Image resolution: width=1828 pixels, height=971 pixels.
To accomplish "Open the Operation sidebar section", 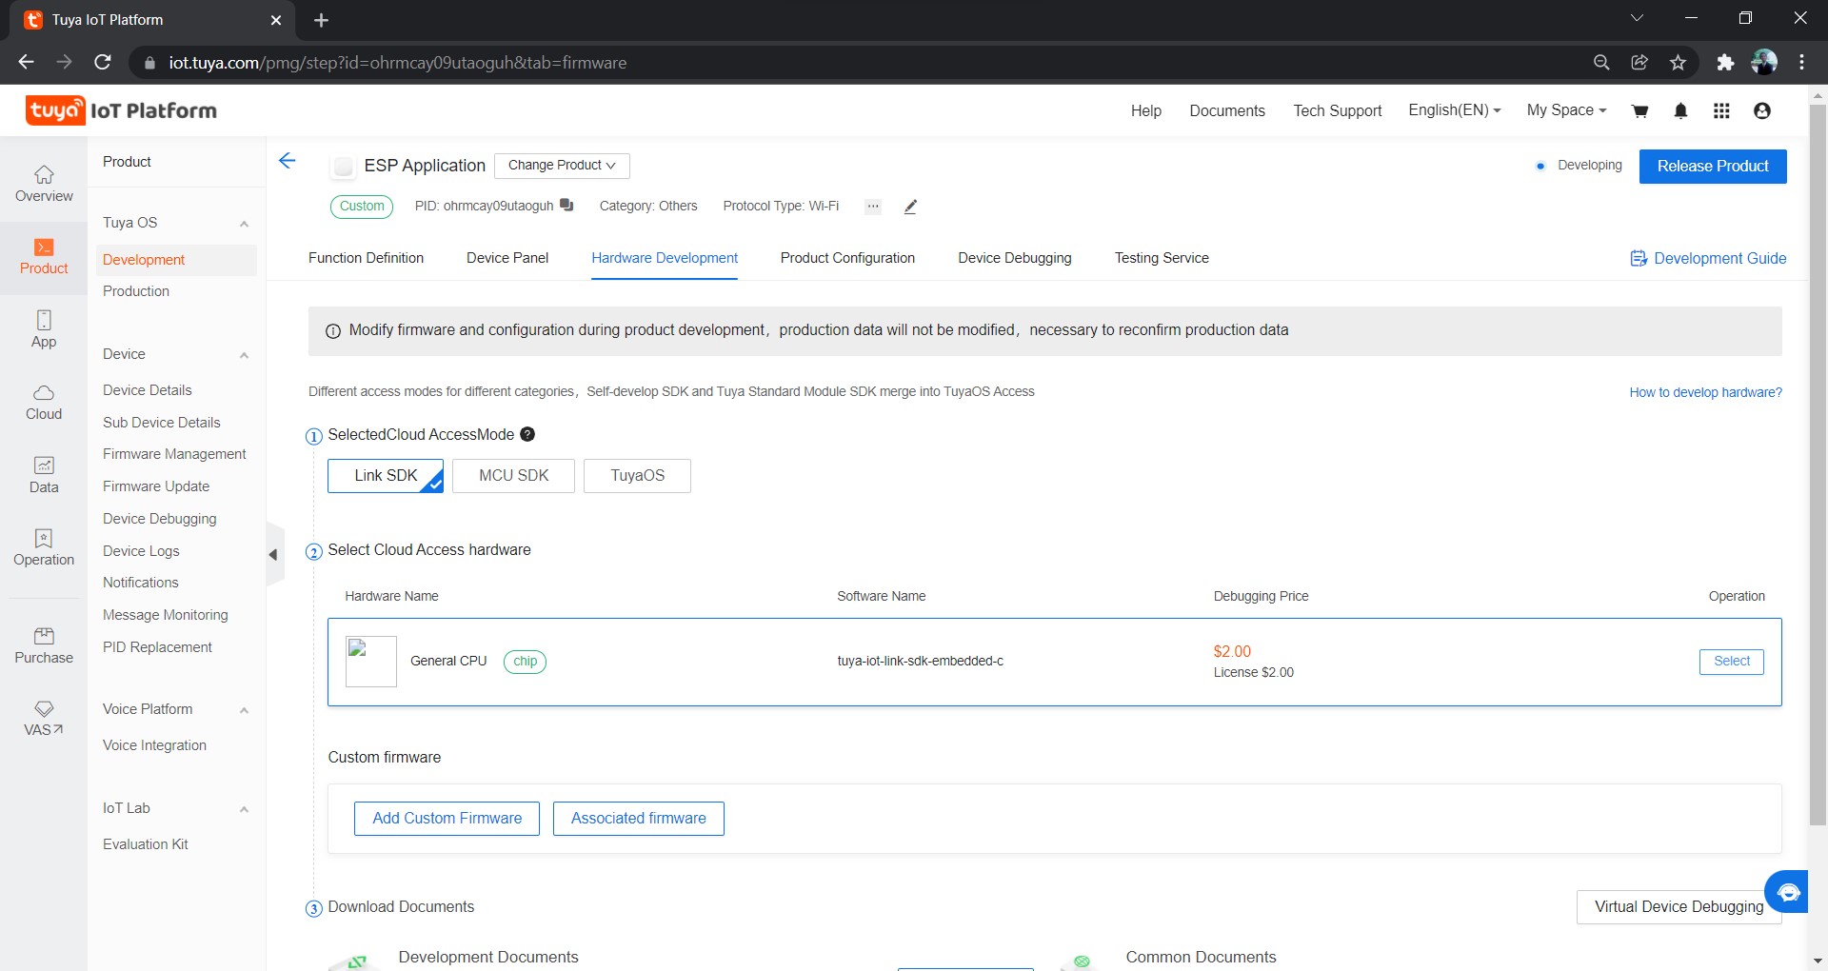I will (44, 548).
